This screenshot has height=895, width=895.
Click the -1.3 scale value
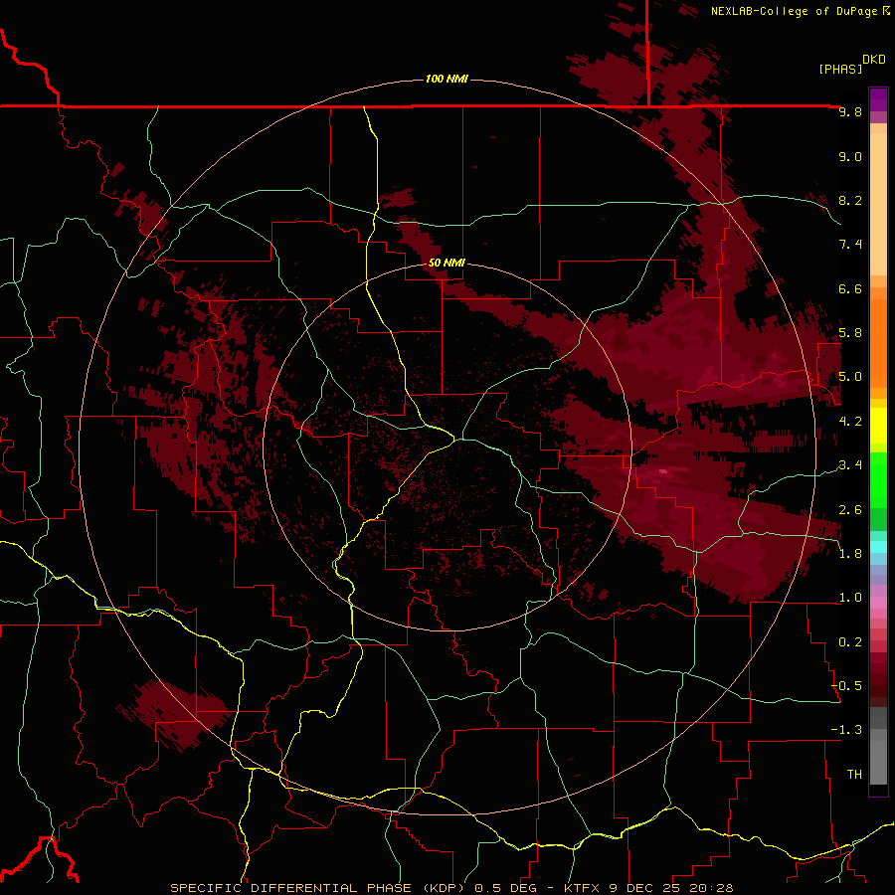(x=846, y=730)
